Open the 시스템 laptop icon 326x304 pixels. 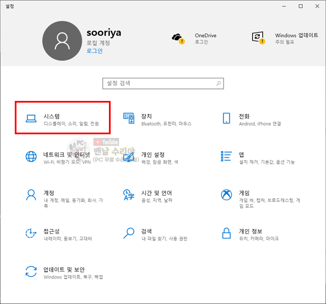(31, 119)
